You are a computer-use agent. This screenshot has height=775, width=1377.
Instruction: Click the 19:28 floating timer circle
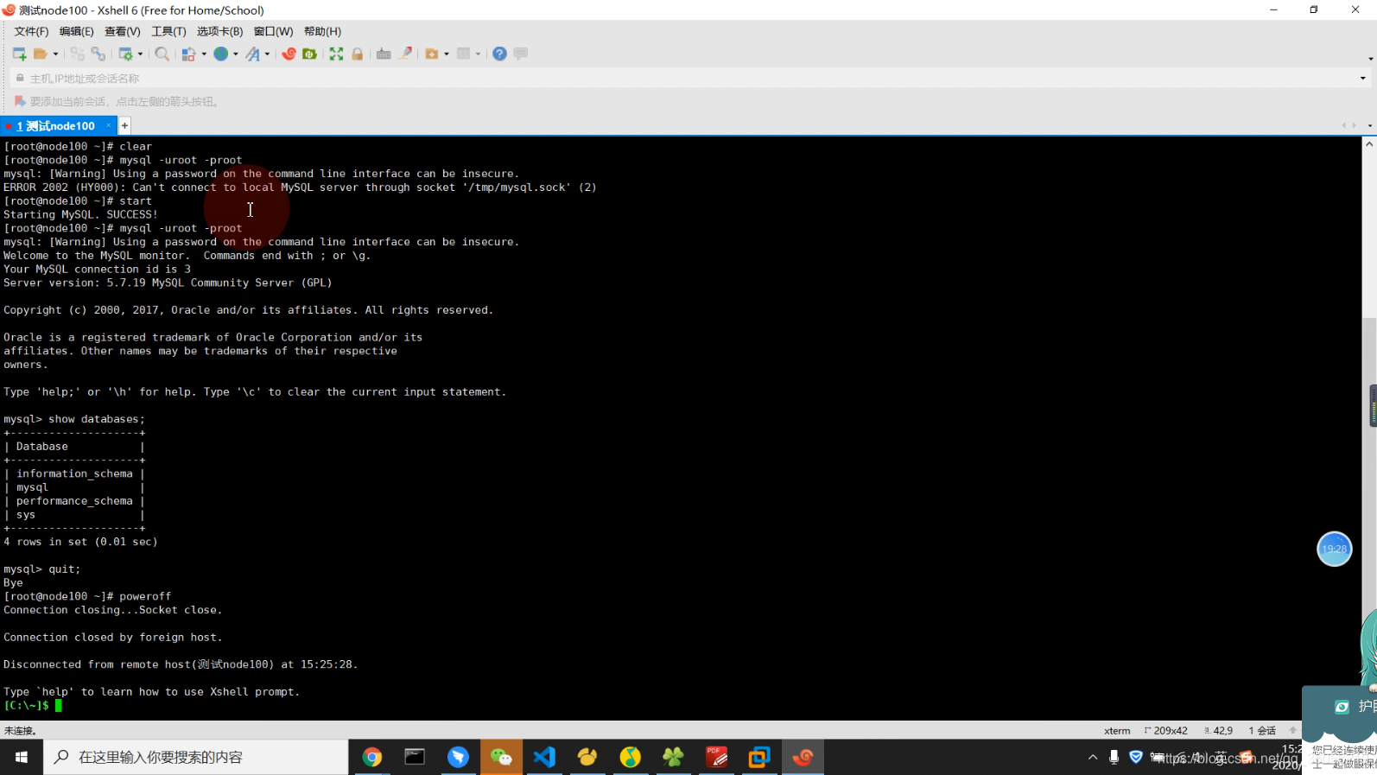(1334, 549)
